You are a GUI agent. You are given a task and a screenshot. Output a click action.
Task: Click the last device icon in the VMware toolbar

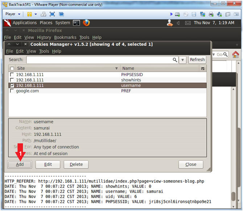tap(236, 15)
